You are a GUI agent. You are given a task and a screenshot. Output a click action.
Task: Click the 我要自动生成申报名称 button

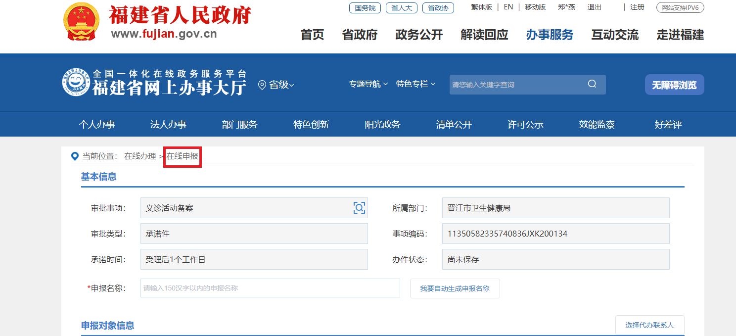[x=455, y=288]
